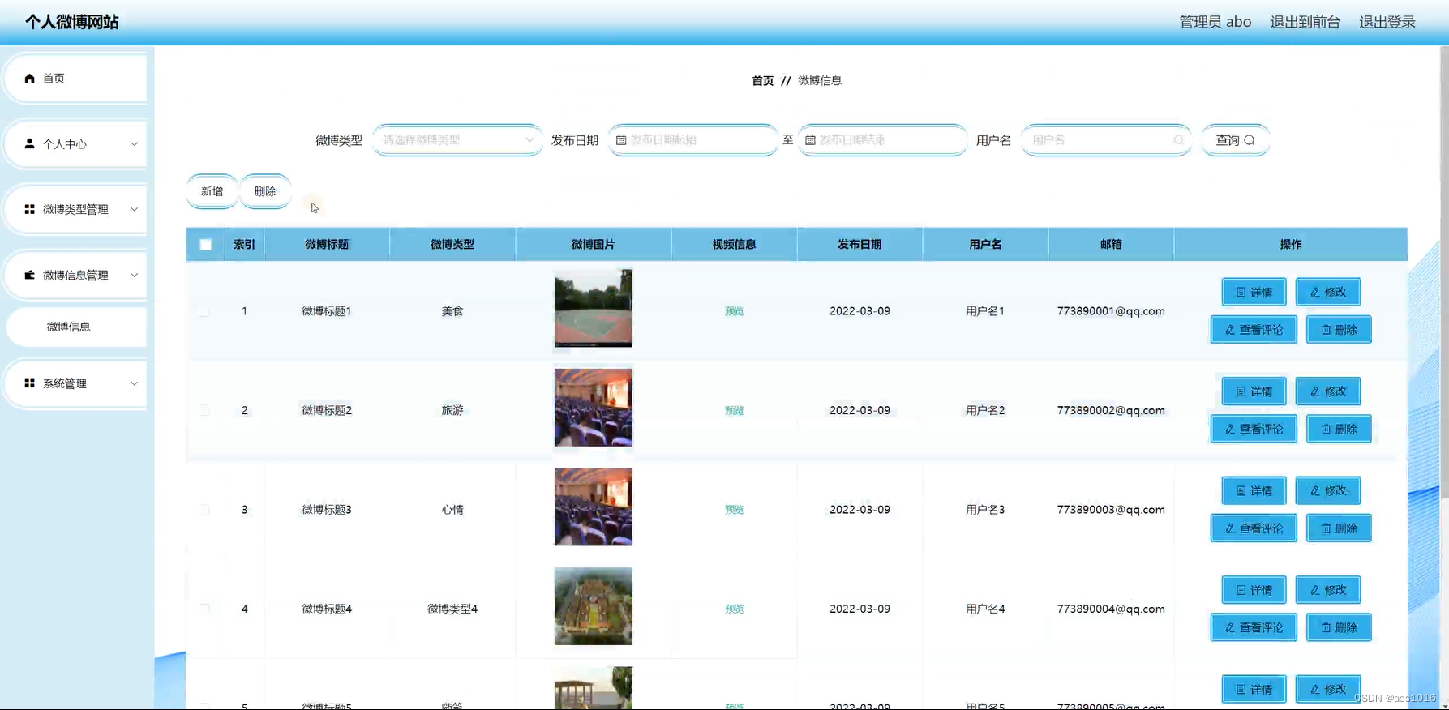Click the 新增 button
This screenshot has width=1449, height=710.
pyautogui.click(x=212, y=191)
